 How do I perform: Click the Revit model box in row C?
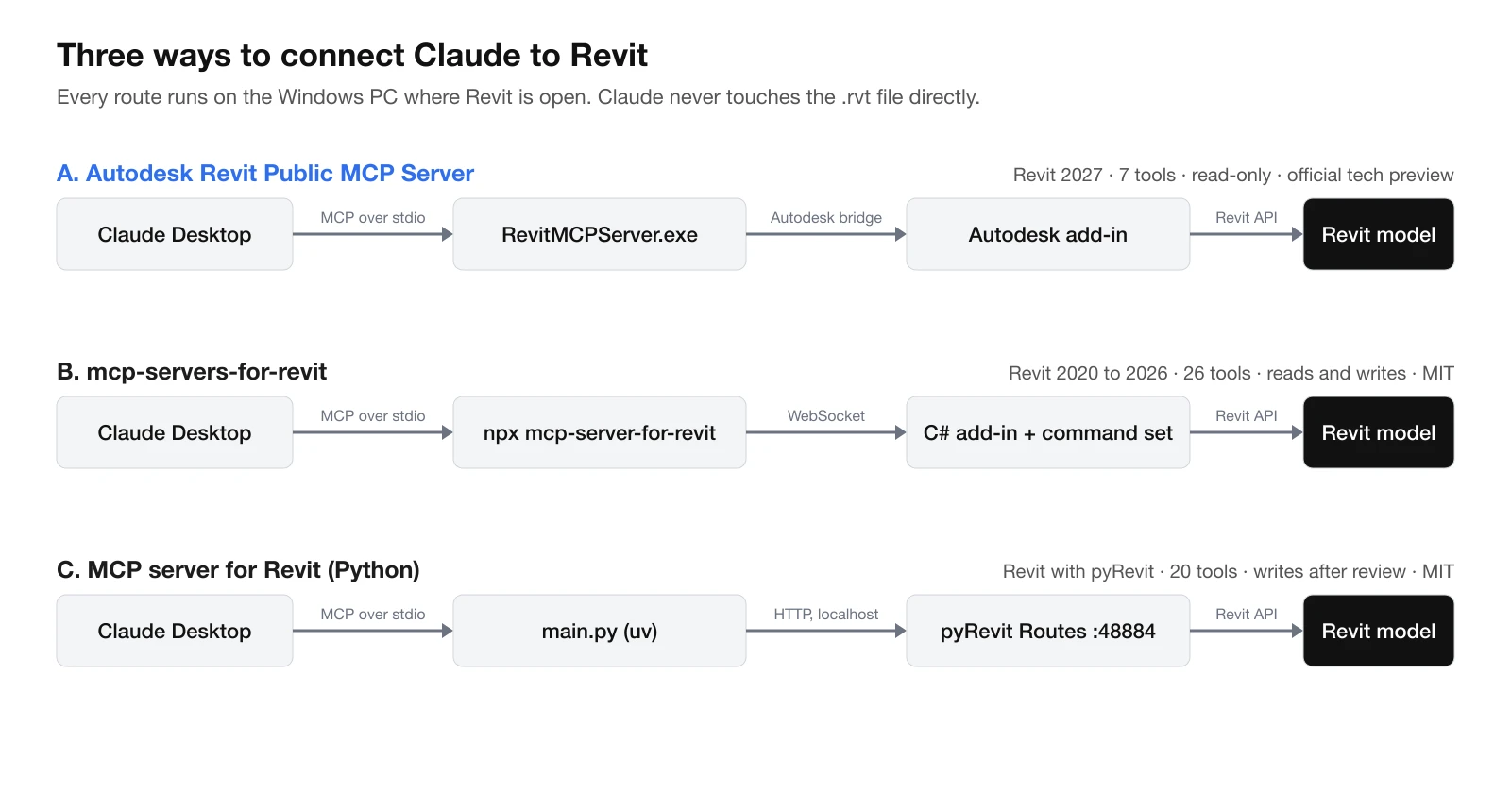point(1379,631)
